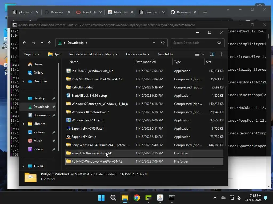273x204 pixels.
Task: Go forward in File Explorer
Action: 34,43
